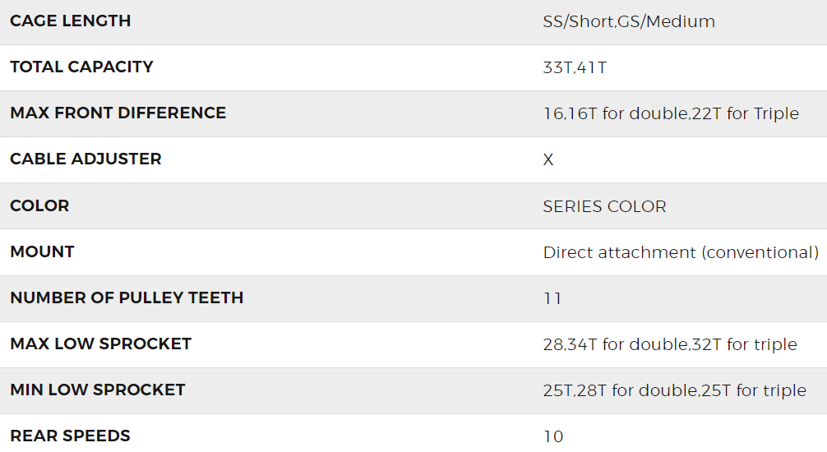Select the COLOR row label
The image size is (827, 452).
[39, 205]
